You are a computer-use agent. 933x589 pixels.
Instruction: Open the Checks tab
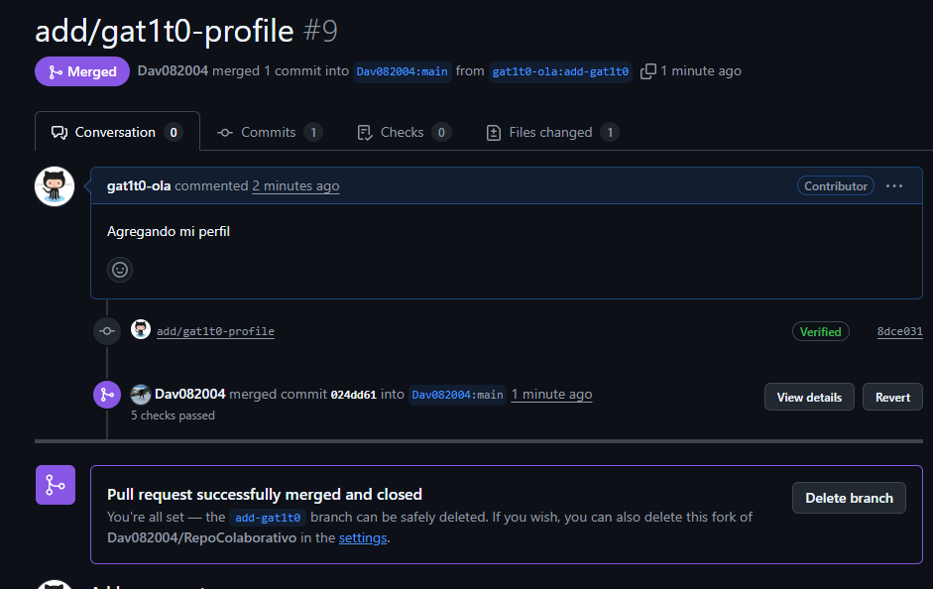(x=404, y=132)
